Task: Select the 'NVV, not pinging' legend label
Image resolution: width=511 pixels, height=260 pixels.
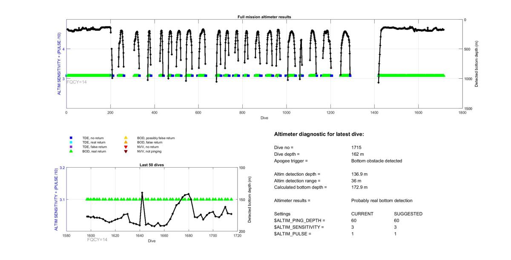Action: [x=149, y=151]
